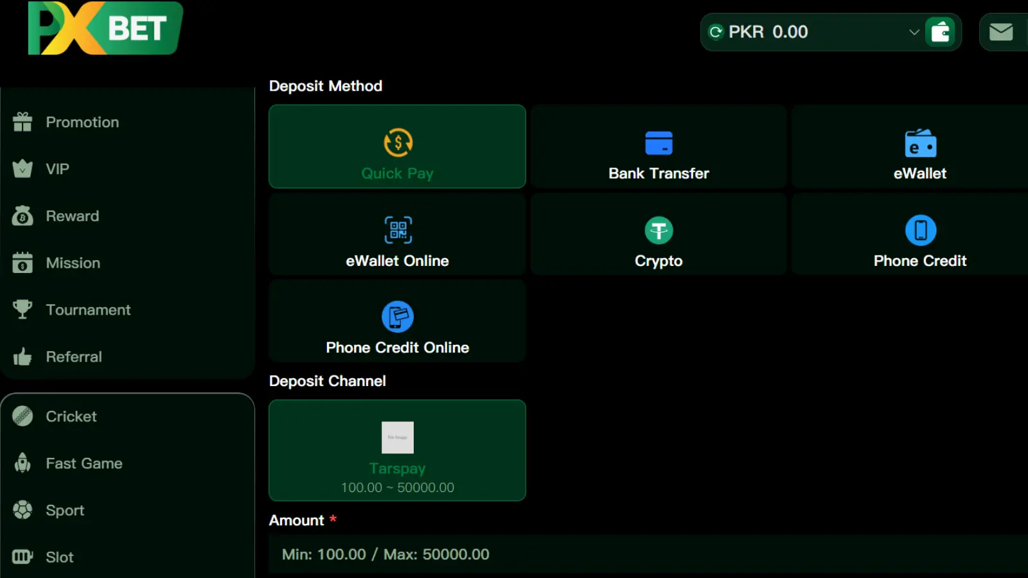Click the PKR 0.00 balance text
1028x578 pixels.
point(768,31)
